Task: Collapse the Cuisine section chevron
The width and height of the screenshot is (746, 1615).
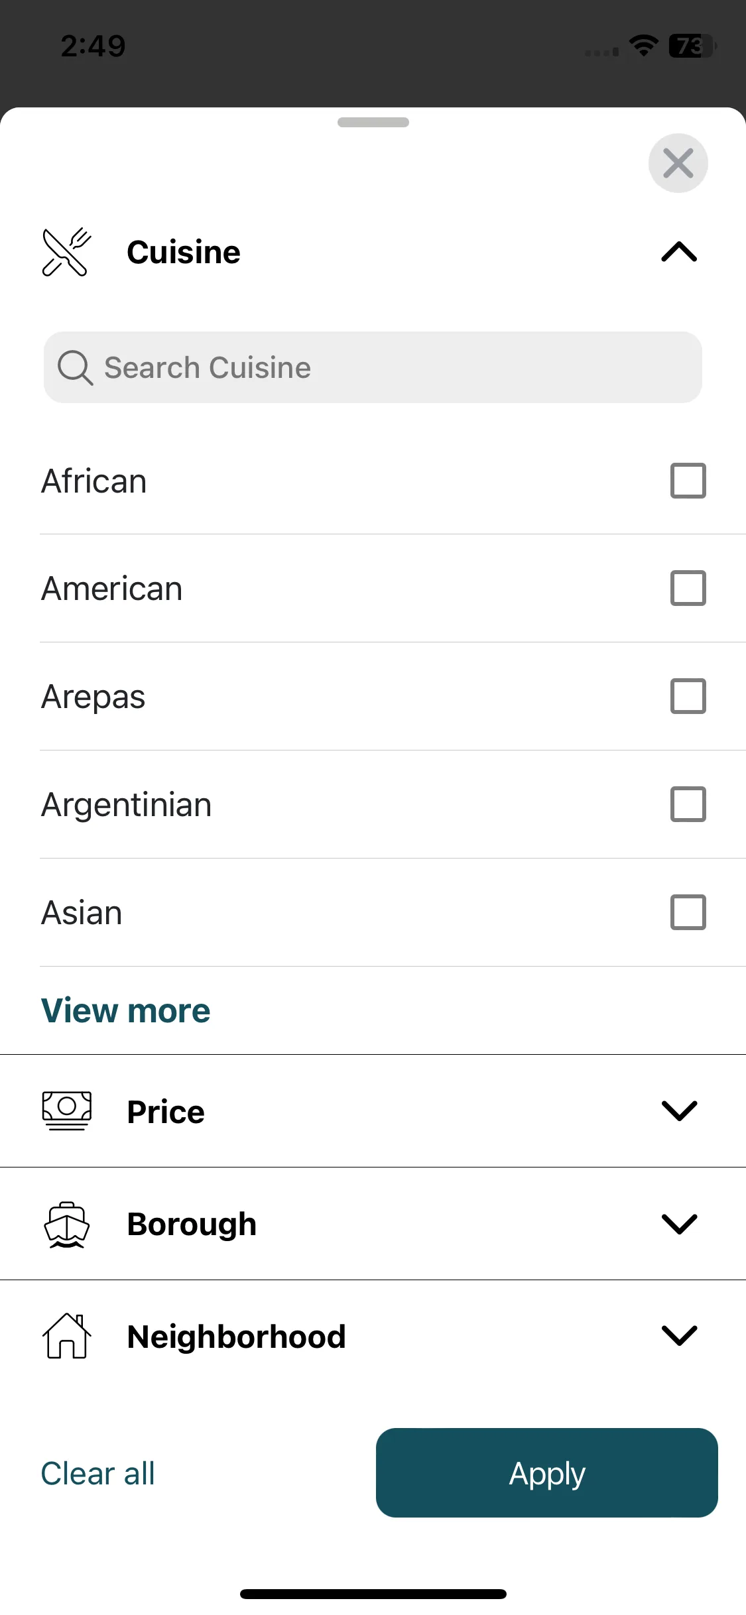Action: (x=679, y=252)
